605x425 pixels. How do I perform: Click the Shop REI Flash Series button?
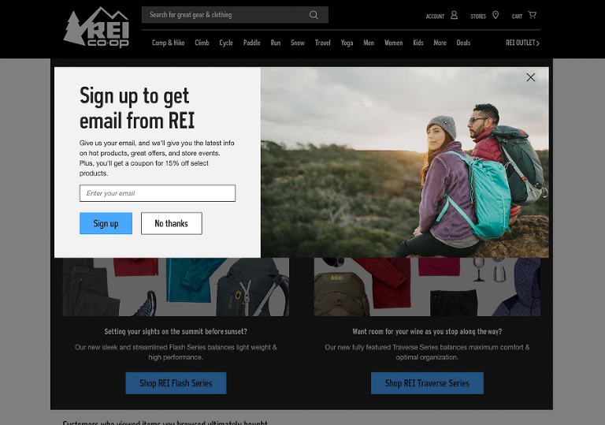tap(176, 383)
